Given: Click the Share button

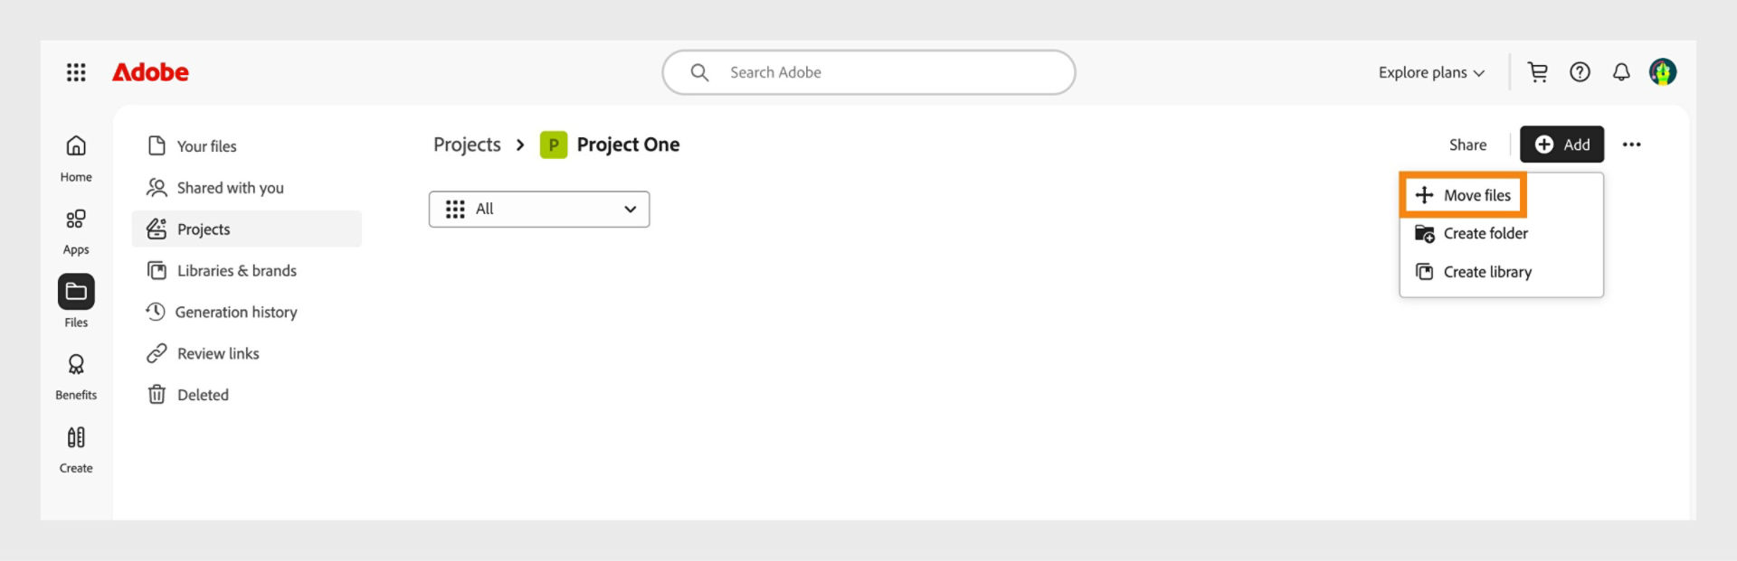Looking at the screenshot, I should [x=1466, y=145].
